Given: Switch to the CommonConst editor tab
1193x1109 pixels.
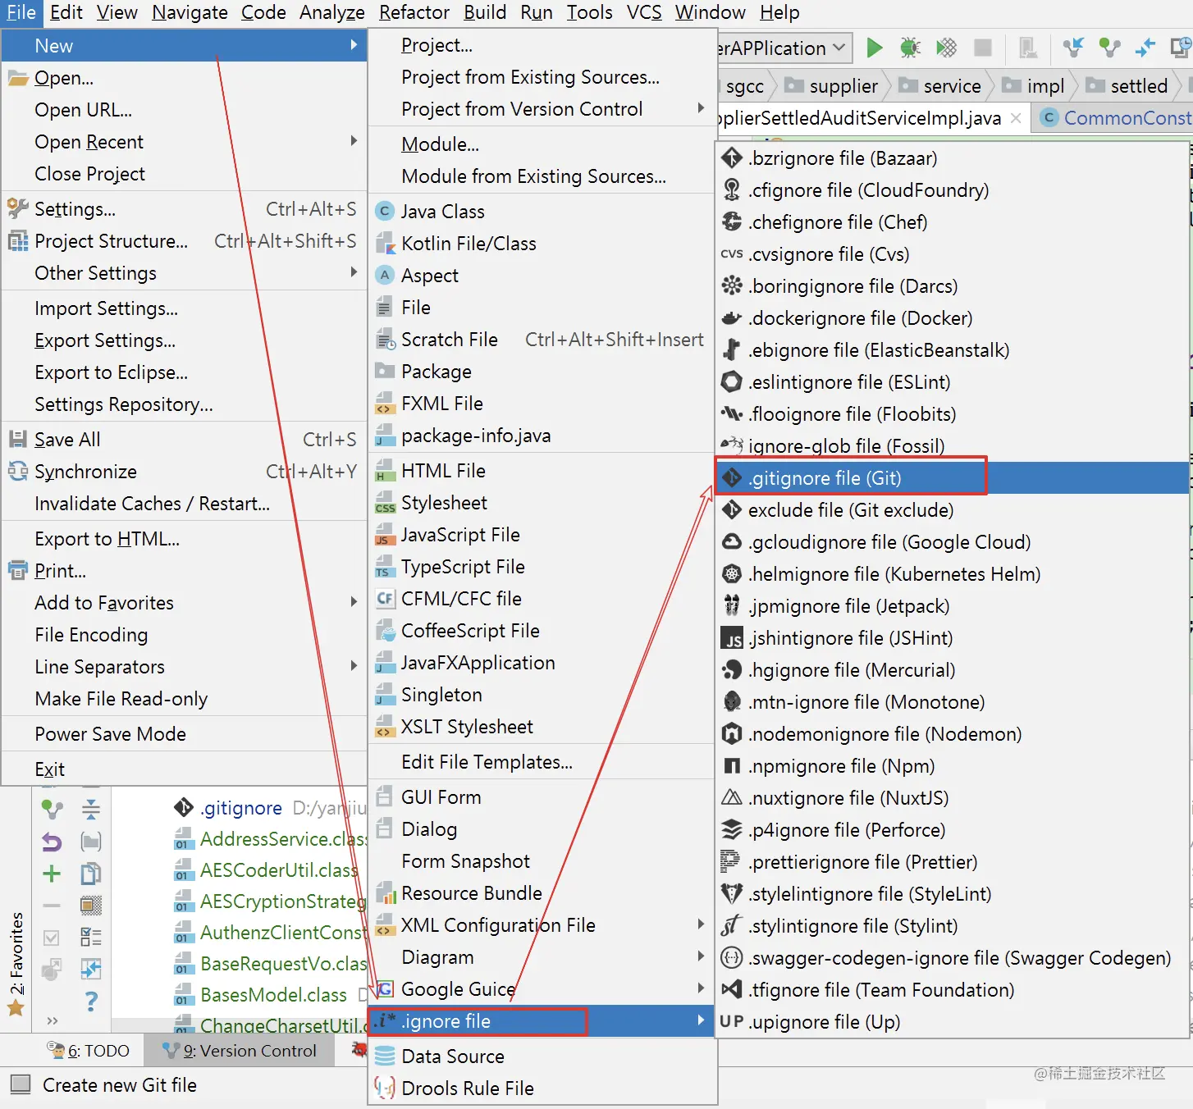Looking at the screenshot, I should (1114, 118).
